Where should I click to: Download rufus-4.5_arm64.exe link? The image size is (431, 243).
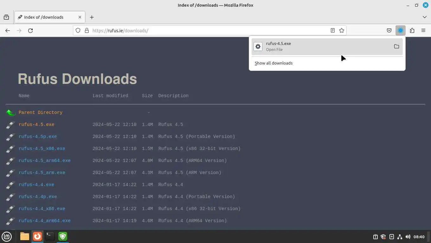(x=45, y=160)
